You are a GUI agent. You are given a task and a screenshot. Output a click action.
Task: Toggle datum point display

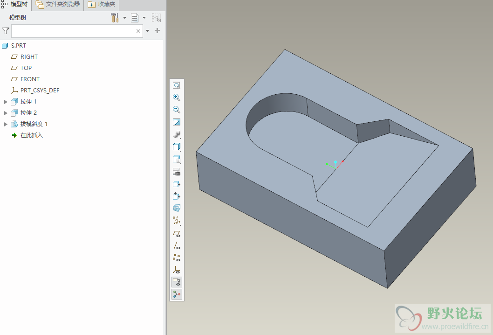tap(177, 258)
